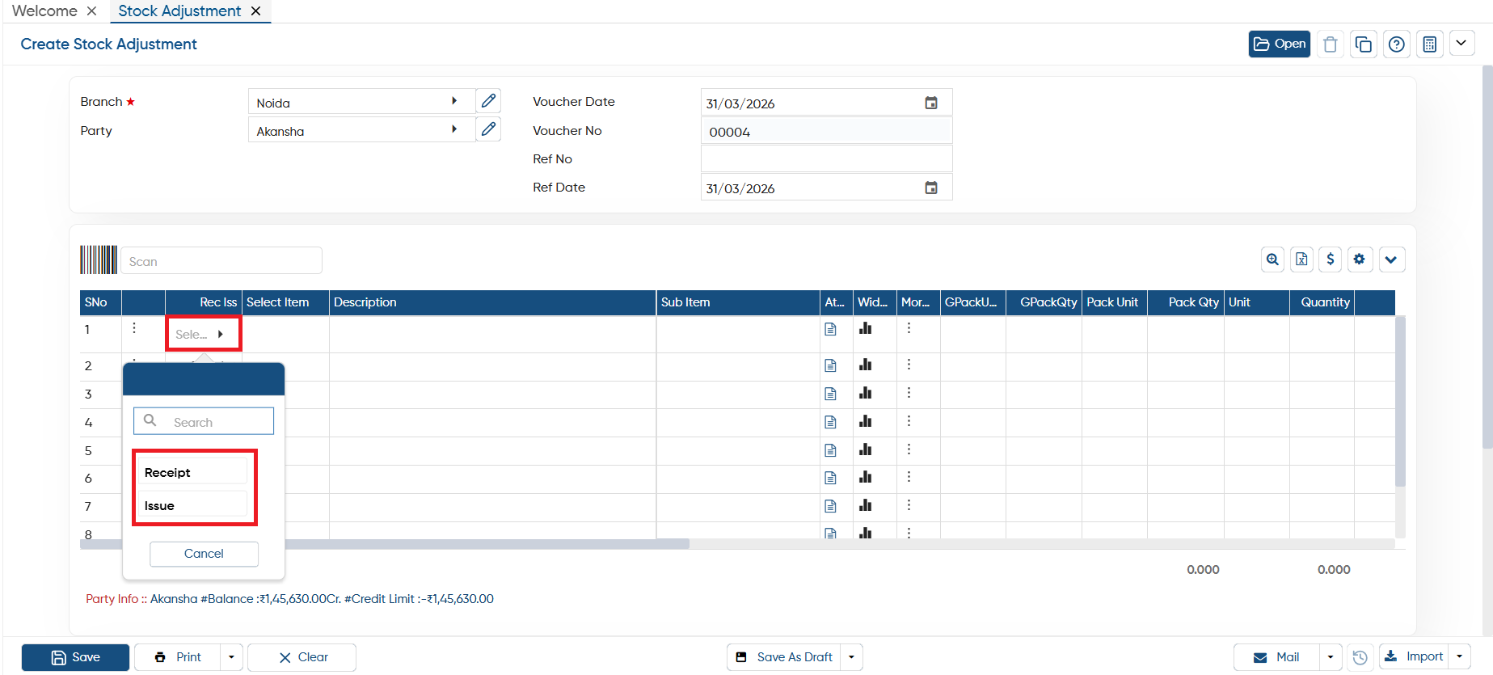
Task: Click the delete trash icon in header
Action: [x=1331, y=44]
